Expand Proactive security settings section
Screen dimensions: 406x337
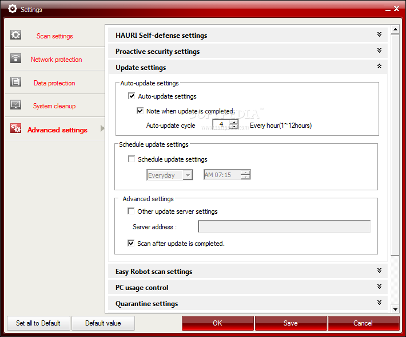click(x=248, y=51)
